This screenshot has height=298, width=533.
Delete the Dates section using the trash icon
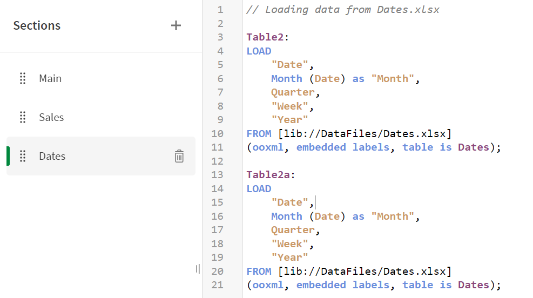[179, 156]
